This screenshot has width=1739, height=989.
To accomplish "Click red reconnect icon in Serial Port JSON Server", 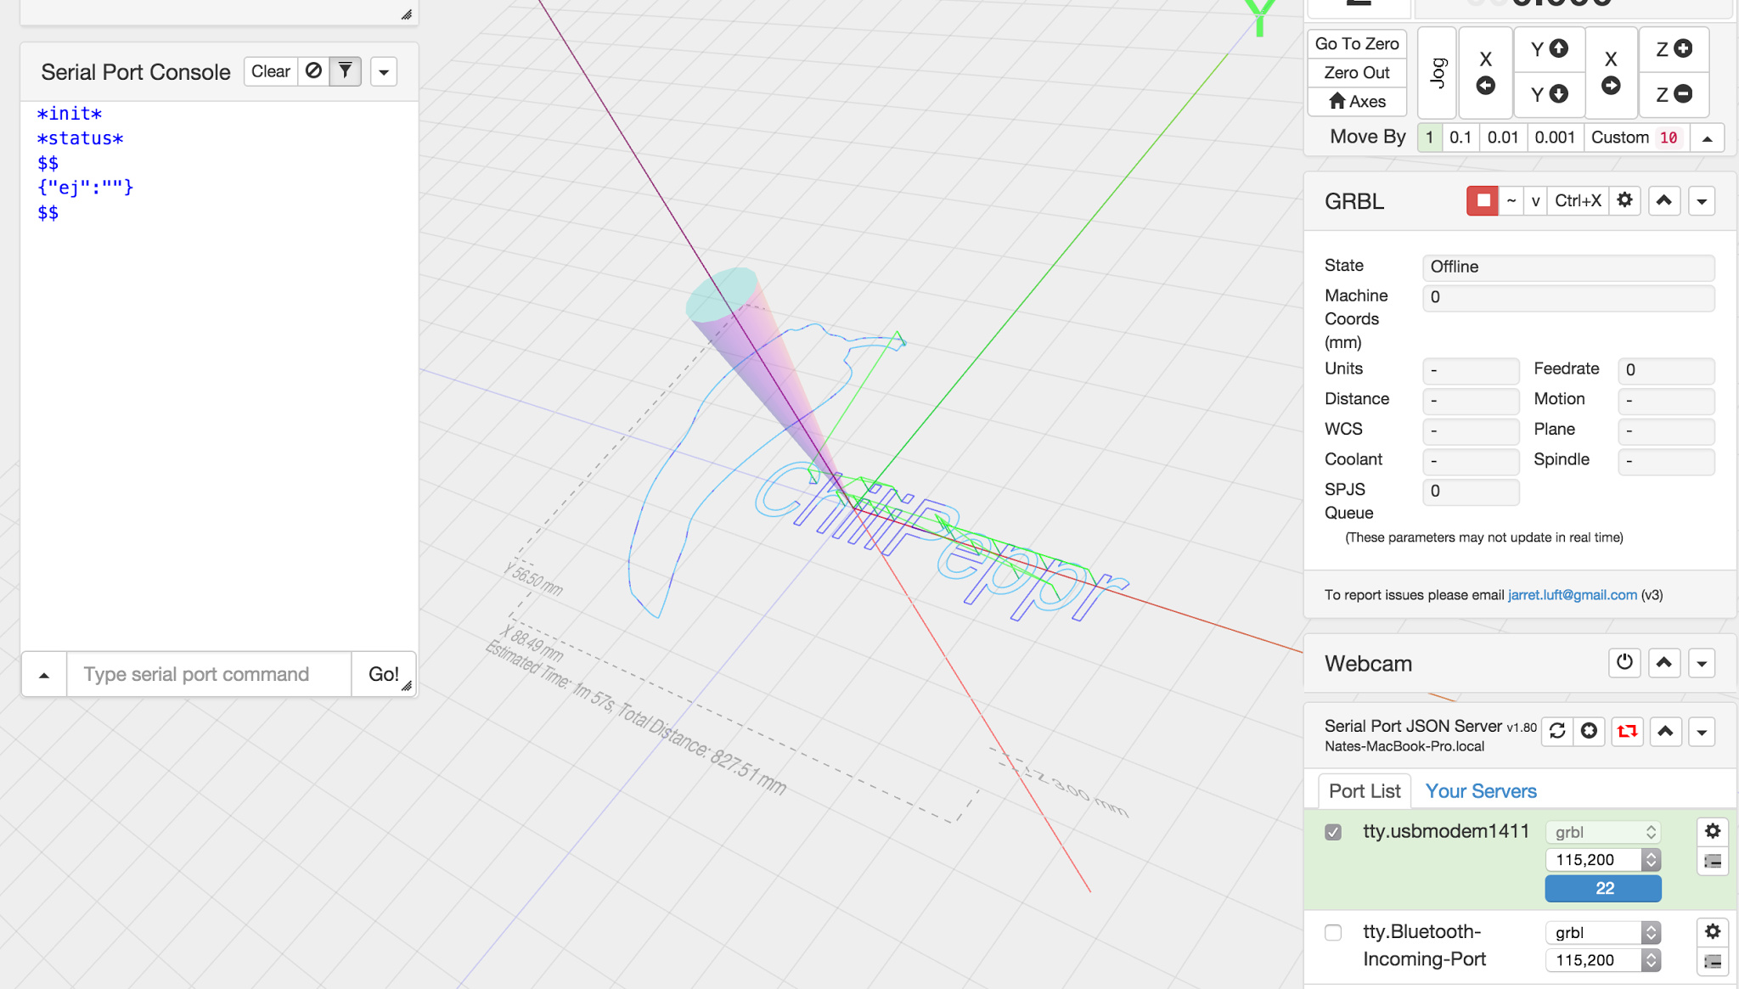I will pyautogui.click(x=1627, y=731).
